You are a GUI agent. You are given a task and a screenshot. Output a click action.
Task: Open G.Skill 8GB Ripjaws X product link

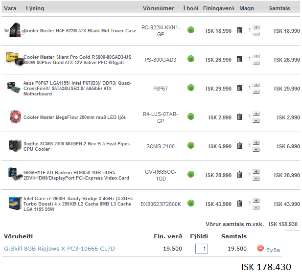coord(59,249)
